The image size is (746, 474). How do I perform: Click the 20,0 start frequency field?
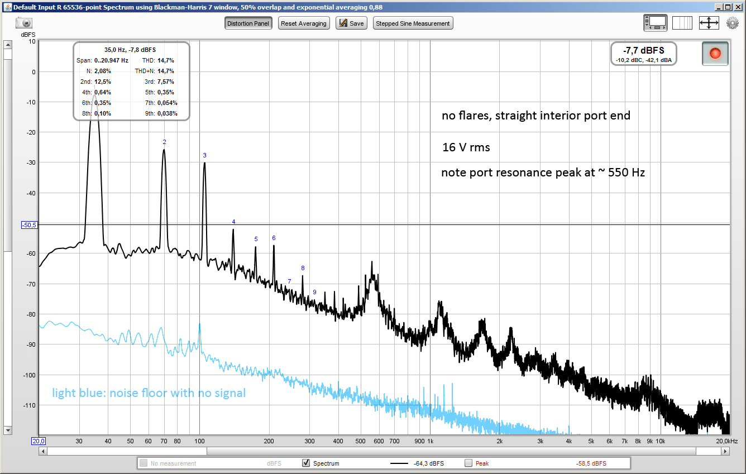(38, 441)
